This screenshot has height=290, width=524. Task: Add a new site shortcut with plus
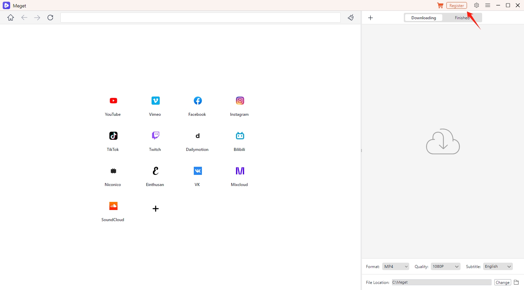click(x=156, y=209)
